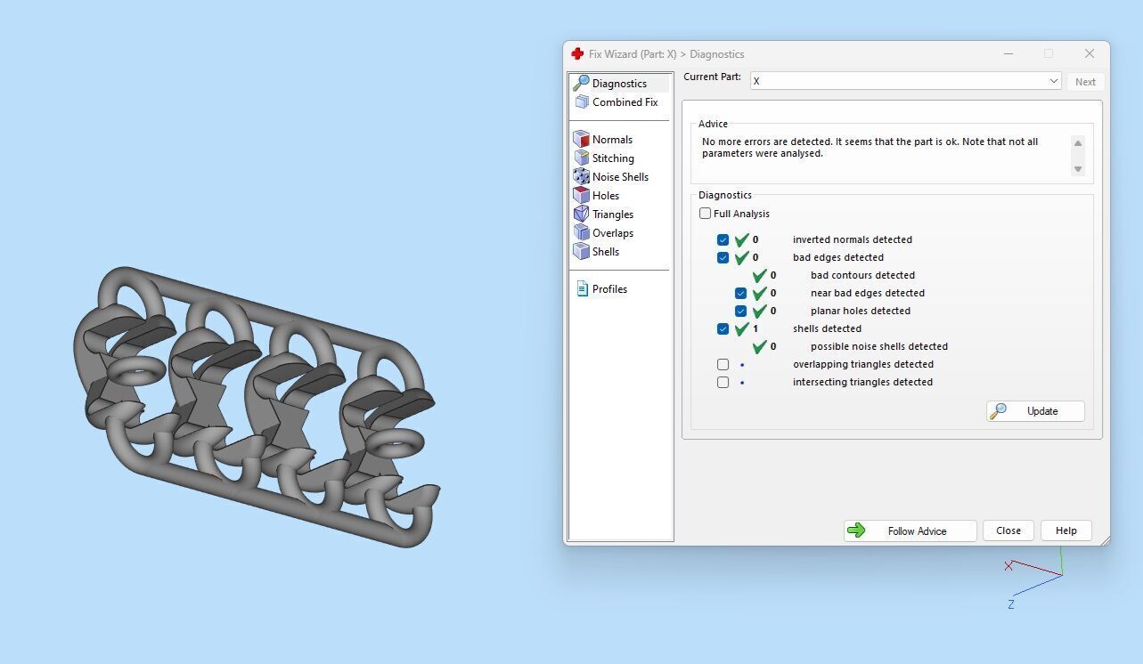The height and width of the screenshot is (664, 1143).
Task: Click the red cross Fix Wizard title icon
Action: (577, 53)
